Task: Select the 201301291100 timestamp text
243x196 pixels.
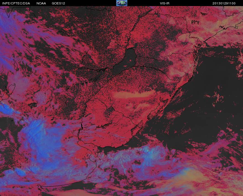Action: coord(224,3)
